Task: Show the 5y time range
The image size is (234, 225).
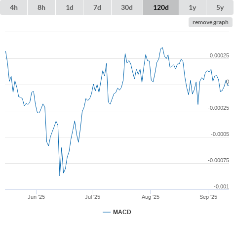Action: click(x=220, y=7)
